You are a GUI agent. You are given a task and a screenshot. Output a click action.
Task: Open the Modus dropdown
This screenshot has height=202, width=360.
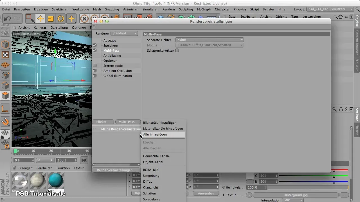pos(210,45)
